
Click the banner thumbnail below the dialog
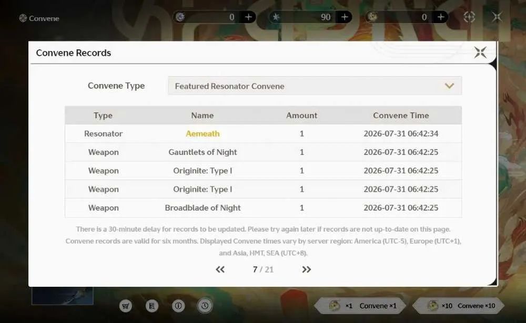(63, 296)
